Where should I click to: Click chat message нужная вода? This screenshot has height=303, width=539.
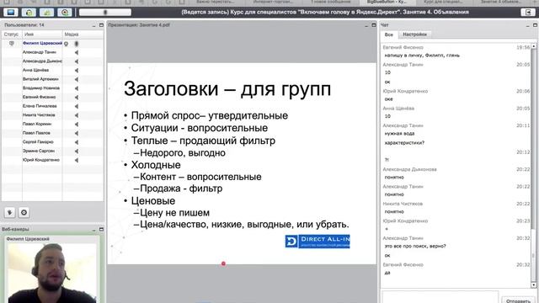pyautogui.click(x=399, y=134)
